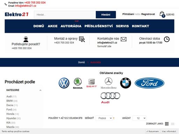The width and height of the screenshot is (179, 134).
Task: Click the formulář zde link
Action: click(x=104, y=46)
